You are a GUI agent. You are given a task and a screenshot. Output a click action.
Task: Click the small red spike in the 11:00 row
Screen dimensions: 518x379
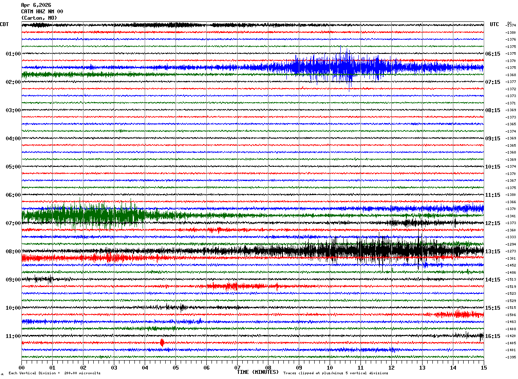coord(162,343)
